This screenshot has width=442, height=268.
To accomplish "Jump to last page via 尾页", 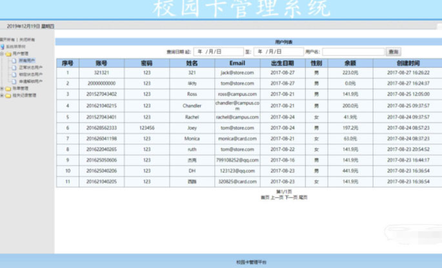I will [303, 197].
